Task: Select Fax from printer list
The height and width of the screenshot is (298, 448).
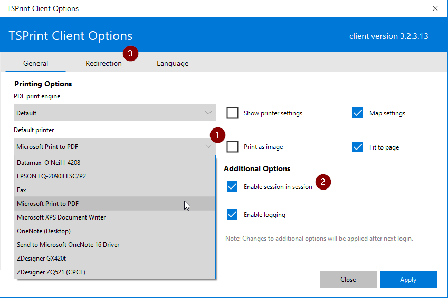Action: click(x=115, y=190)
